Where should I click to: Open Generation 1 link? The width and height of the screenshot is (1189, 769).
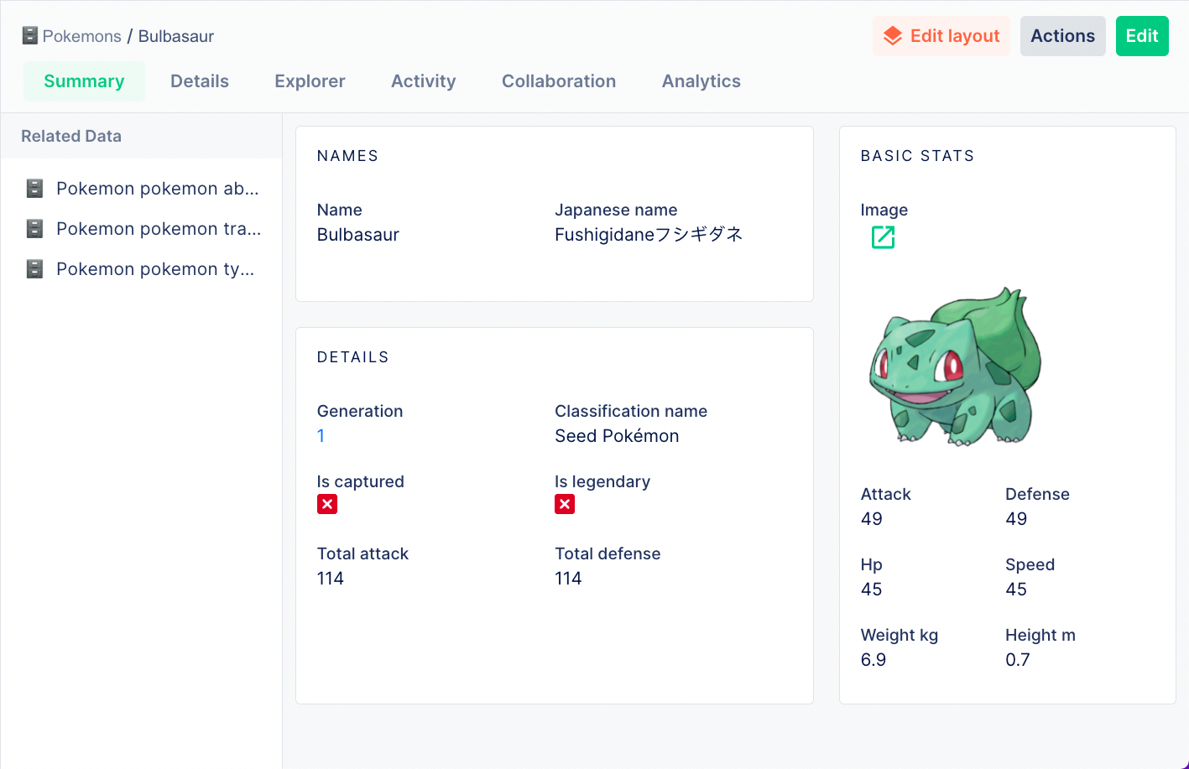pos(321,436)
